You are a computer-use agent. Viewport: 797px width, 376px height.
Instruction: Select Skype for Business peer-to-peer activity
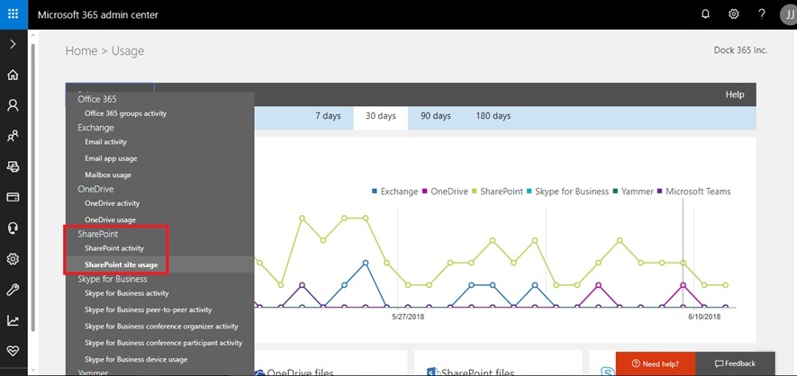tap(148, 309)
